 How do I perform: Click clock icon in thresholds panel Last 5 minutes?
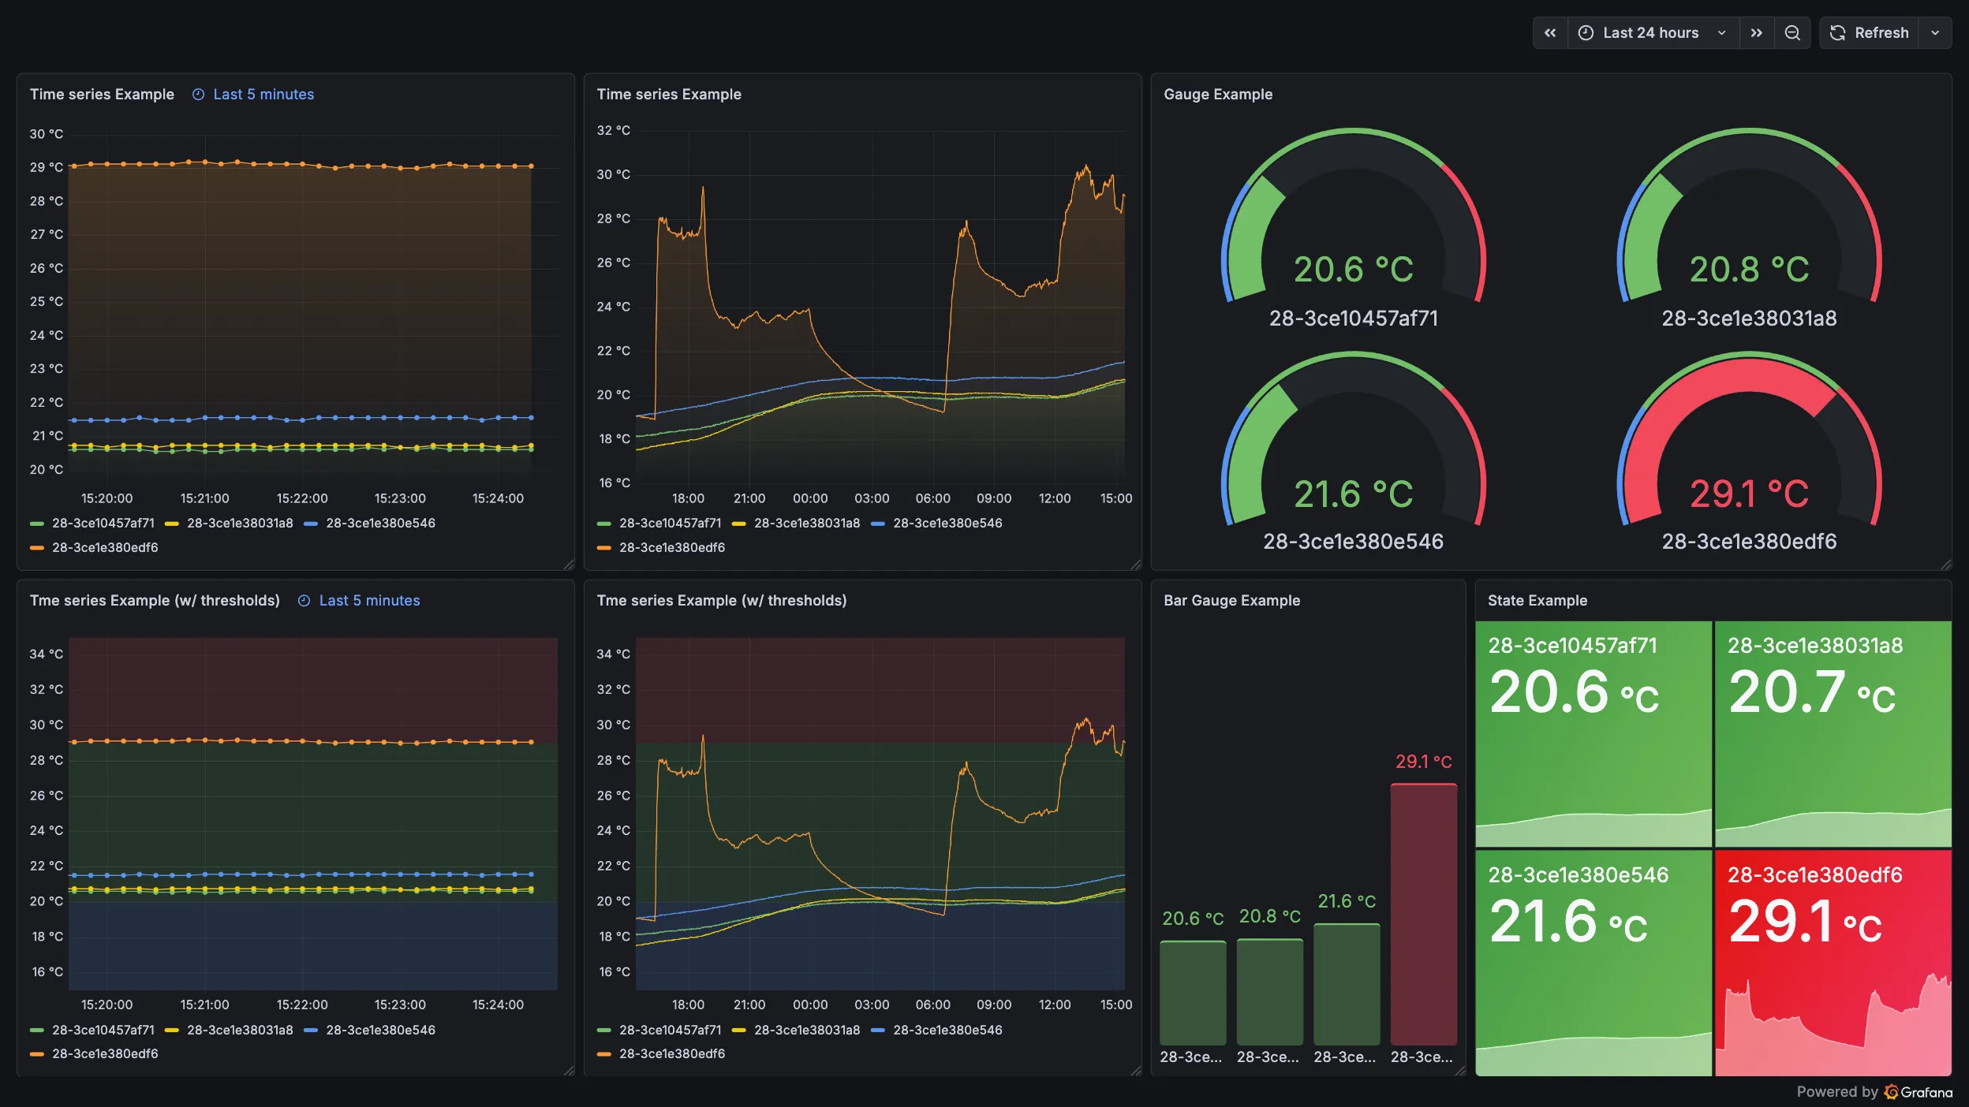[304, 601]
